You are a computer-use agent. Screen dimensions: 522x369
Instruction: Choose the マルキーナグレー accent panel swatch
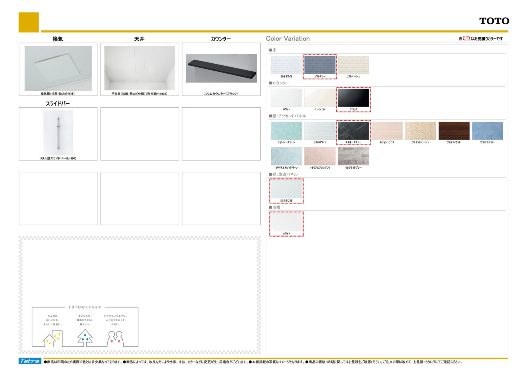(353, 131)
